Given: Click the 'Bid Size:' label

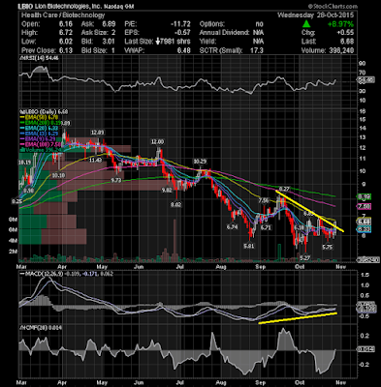Looking at the screenshot, I should (94, 50).
